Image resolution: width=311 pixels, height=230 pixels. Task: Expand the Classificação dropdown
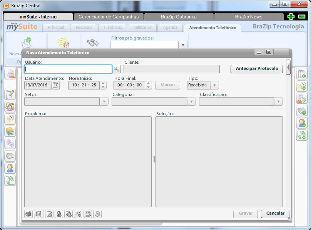(278, 101)
